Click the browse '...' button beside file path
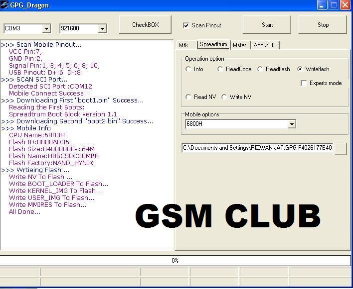The width and height of the screenshot is (353, 289). point(341,148)
